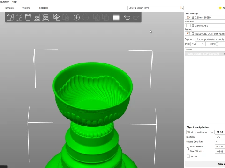Open the Supports dropdown
225x168 pixels.
(210, 39)
